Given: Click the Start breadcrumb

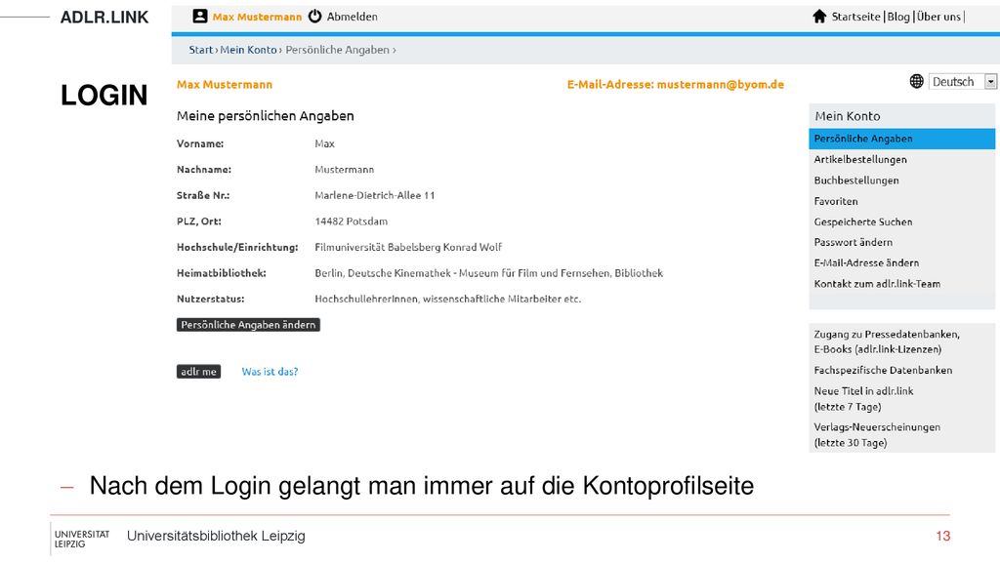Looking at the screenshot, I should (201, 50).
